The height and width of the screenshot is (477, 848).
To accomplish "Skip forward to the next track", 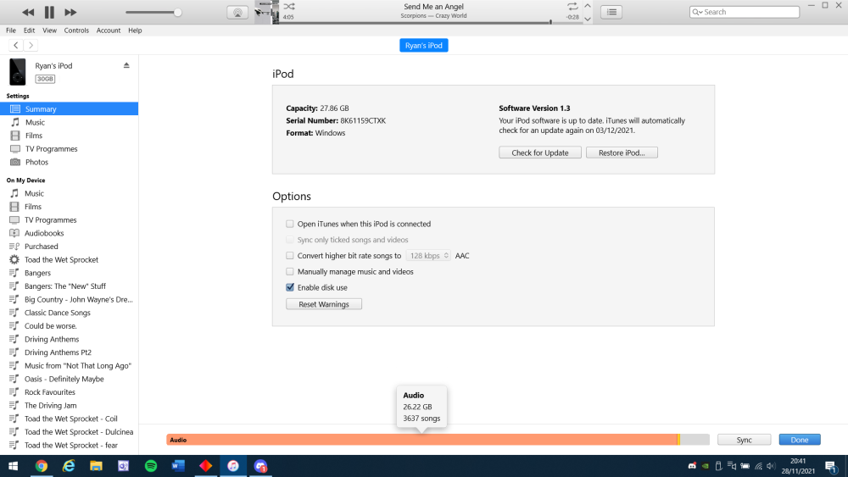I will tap(70, 12).
